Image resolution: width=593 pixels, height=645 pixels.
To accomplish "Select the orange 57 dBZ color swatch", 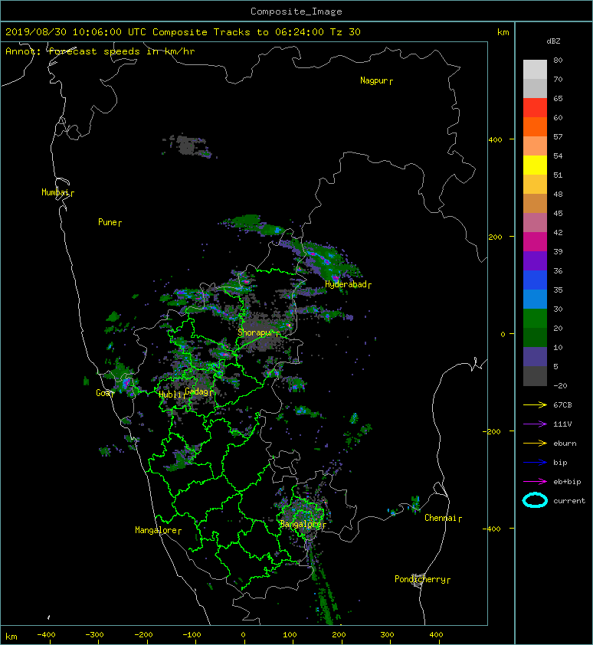I will (x=535, y=127).
